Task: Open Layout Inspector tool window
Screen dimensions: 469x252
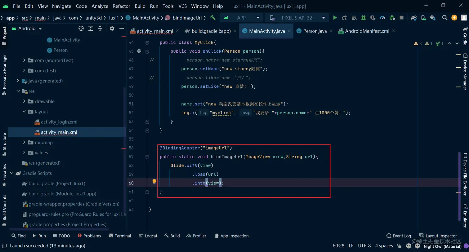Action: 438,236
